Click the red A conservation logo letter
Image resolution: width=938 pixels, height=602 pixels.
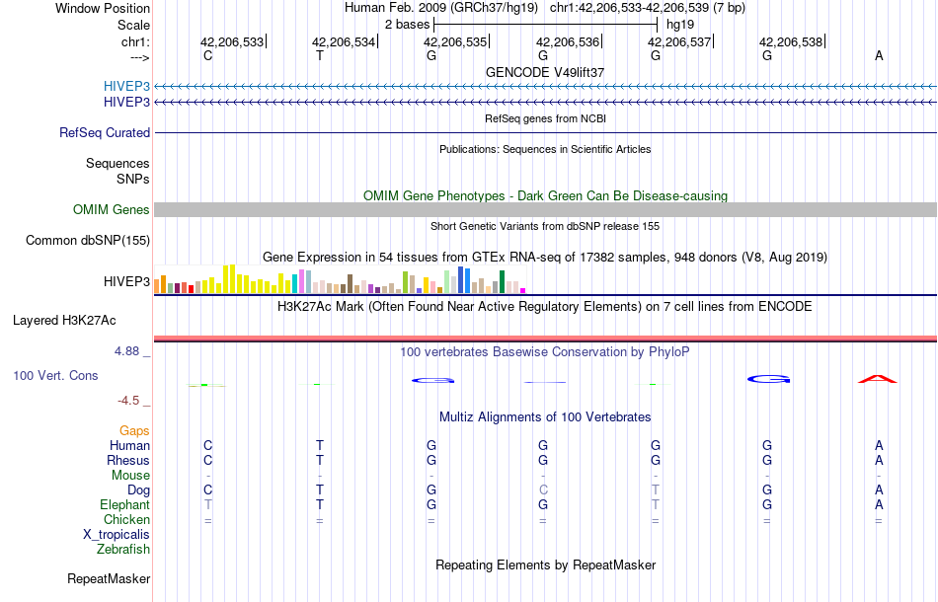[878, 379]
